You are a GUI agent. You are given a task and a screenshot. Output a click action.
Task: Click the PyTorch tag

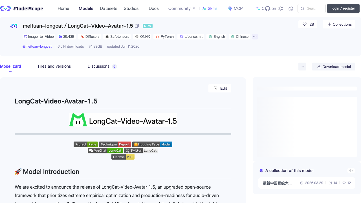165,37
